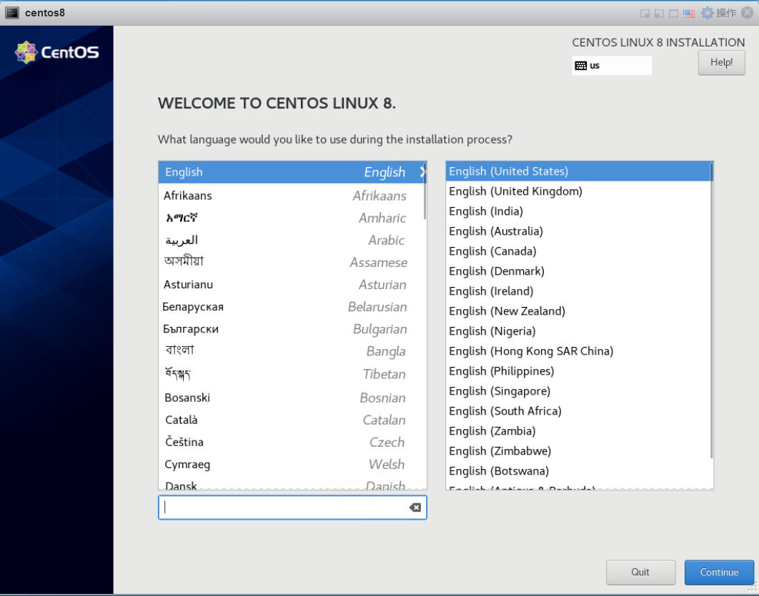The width and height of the screenshot is (759, 596).
Task: Select English (India) locale
Action: tap(578, 211)
